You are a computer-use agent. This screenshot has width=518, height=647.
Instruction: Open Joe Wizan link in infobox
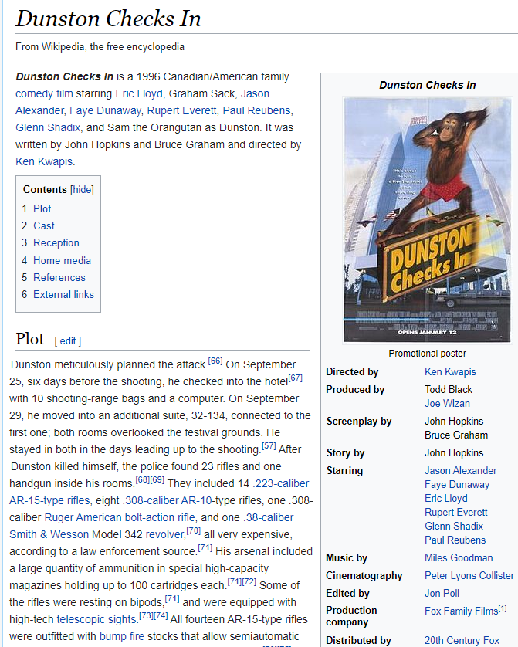448,403
